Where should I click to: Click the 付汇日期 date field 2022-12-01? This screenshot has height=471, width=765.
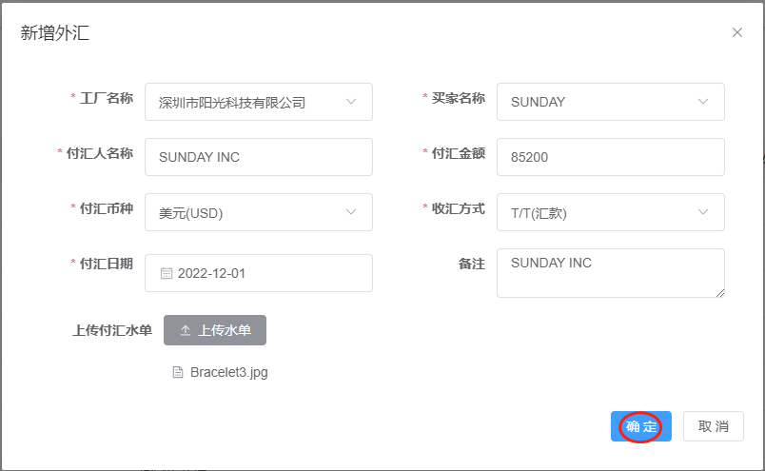pyautogui.click(x=259, y=273)
